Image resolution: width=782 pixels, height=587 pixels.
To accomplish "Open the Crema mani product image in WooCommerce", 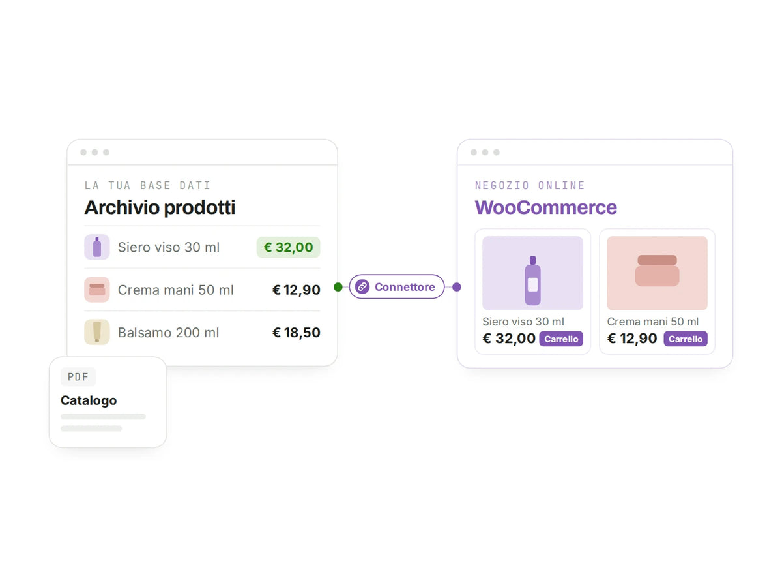I will (657, 273).
